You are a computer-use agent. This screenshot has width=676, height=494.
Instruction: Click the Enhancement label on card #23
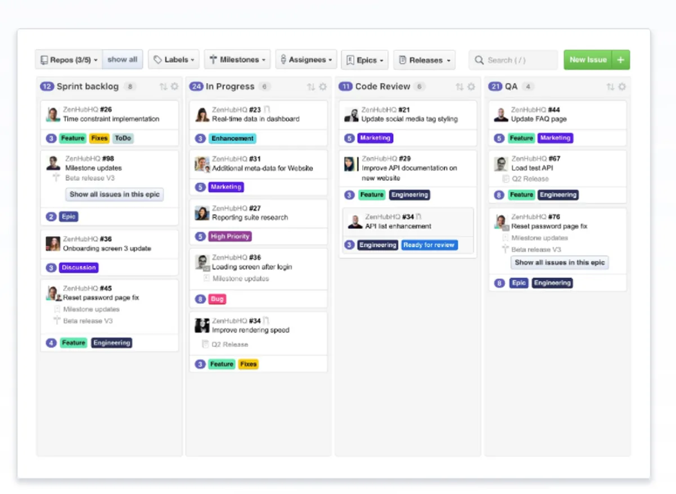pyautogui.click(x=233, y=138)
